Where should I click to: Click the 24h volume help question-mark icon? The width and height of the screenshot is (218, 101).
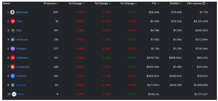(204, 4)
